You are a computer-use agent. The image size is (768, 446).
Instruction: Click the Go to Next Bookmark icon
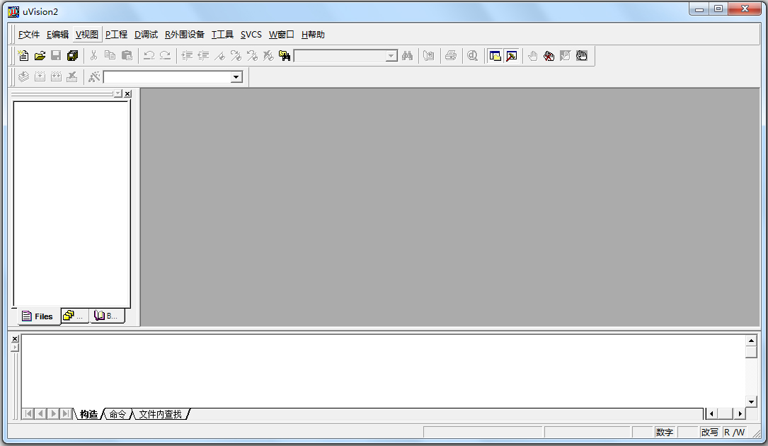(236, 56)
